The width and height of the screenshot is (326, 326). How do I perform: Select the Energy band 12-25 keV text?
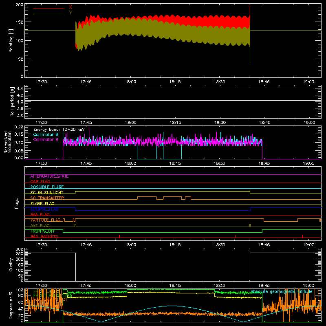point(59,130)
